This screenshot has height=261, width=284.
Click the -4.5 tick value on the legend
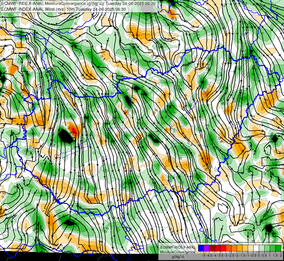coord(209,255)
